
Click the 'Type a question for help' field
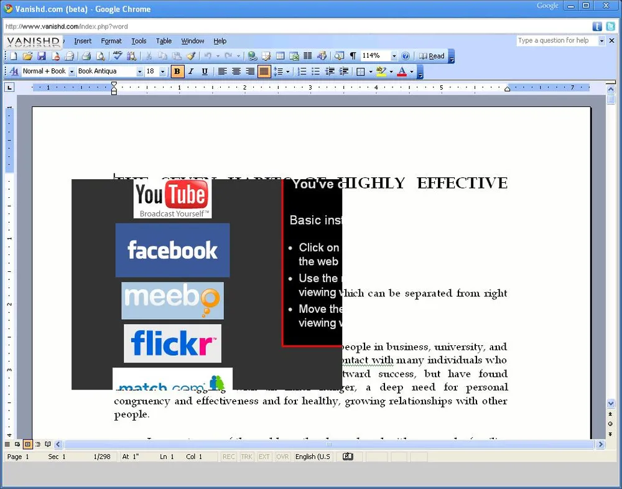(x=557, y=40)
